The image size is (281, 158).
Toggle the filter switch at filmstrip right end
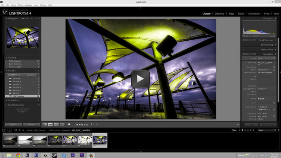tap(279, 130)
